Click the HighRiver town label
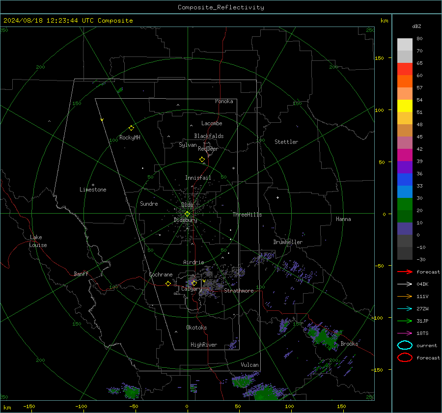 coord(204,345)
